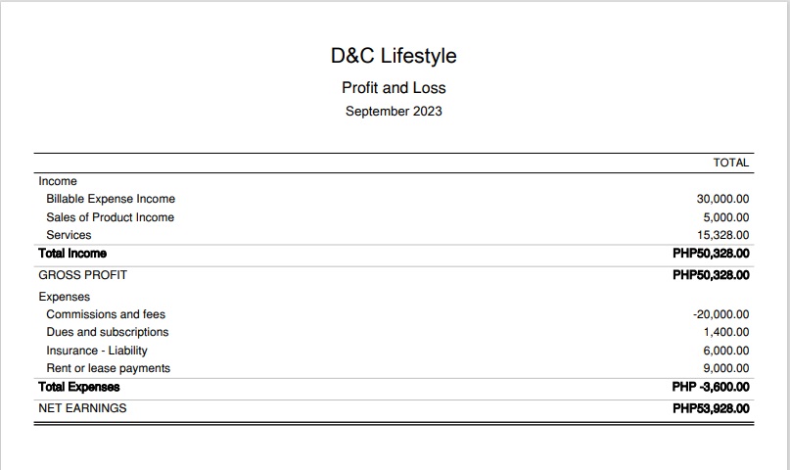Image resolution: width=790 pixels, height=470 pixels.
Task: Click the 15,328.00 Services amount
Action: [x=722, y=235]
